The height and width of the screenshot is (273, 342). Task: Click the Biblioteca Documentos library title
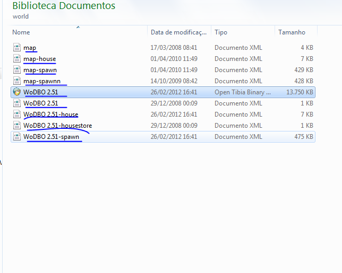coord(64,6)
